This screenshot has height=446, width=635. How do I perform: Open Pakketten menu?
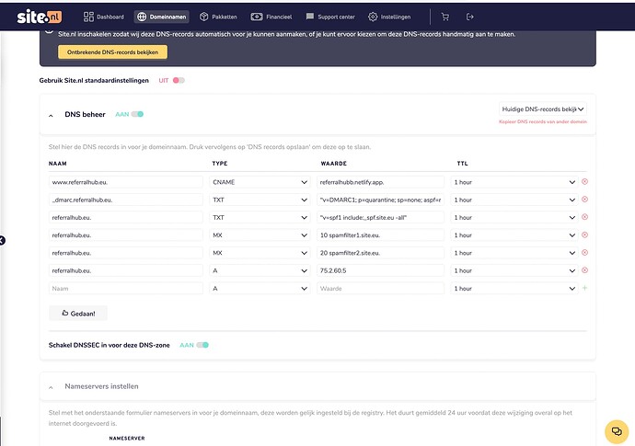pos(218,17)
